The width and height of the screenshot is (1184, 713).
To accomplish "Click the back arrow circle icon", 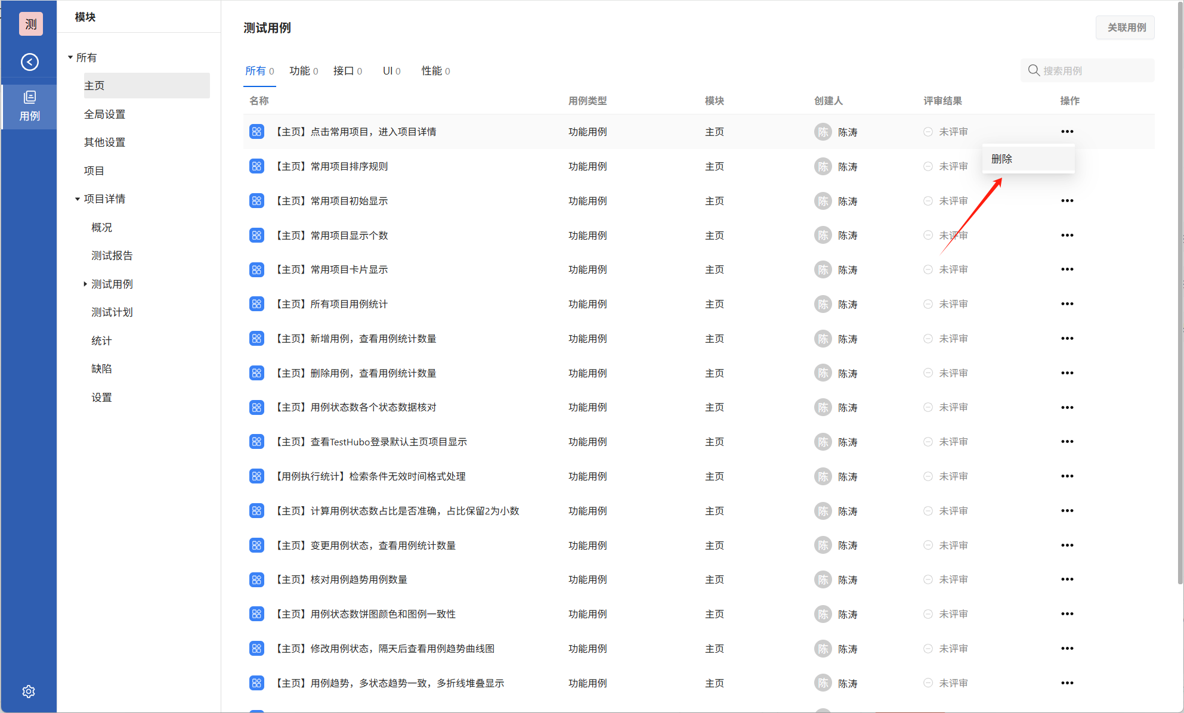I will [29, 62].
